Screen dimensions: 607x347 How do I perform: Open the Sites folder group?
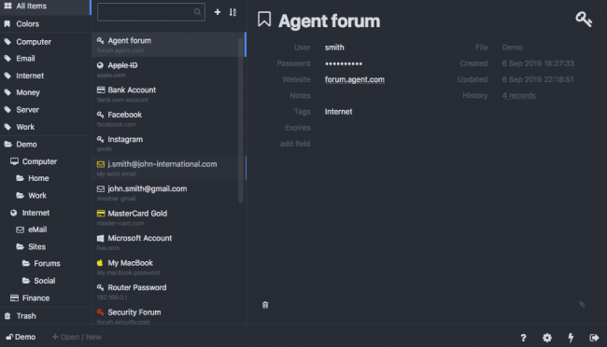(45, 246)
